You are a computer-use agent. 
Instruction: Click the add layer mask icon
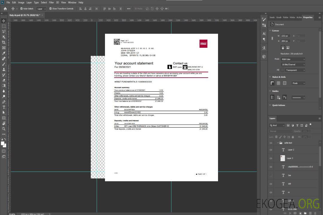pos(295,213)
